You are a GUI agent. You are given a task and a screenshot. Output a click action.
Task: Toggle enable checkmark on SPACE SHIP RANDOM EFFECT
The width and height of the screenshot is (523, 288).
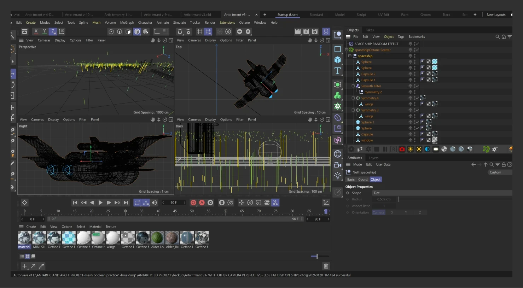pyautogui.click(x=417, y=44)
